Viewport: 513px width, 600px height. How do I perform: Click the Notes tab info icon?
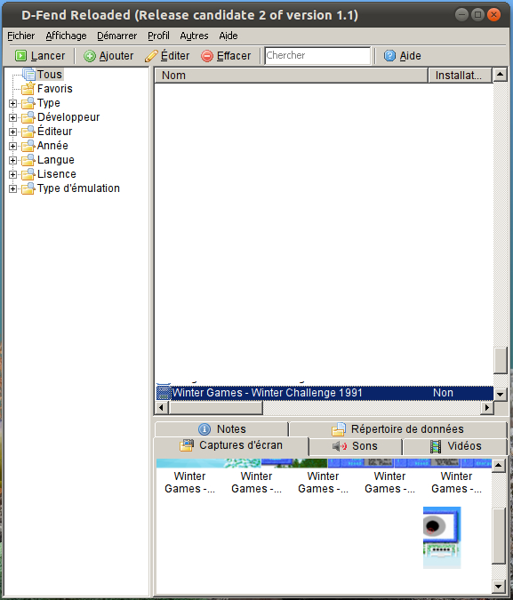tap(204, 429)
